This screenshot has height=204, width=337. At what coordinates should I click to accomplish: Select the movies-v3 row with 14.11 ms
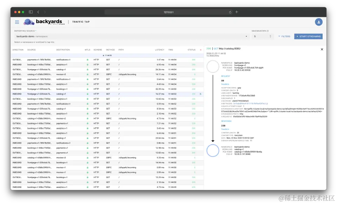coord(107,74)
